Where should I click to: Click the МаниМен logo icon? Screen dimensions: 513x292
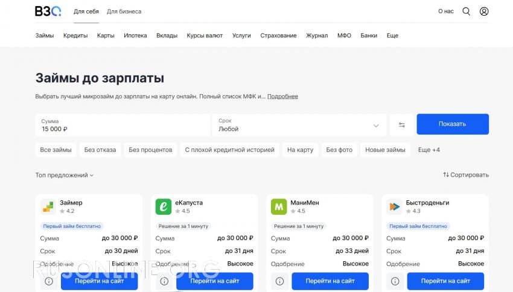click(279, 207)
